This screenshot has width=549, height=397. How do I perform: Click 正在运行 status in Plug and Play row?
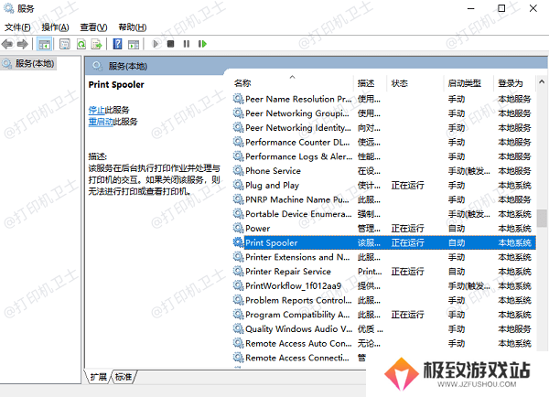click(x=407, y=185)
